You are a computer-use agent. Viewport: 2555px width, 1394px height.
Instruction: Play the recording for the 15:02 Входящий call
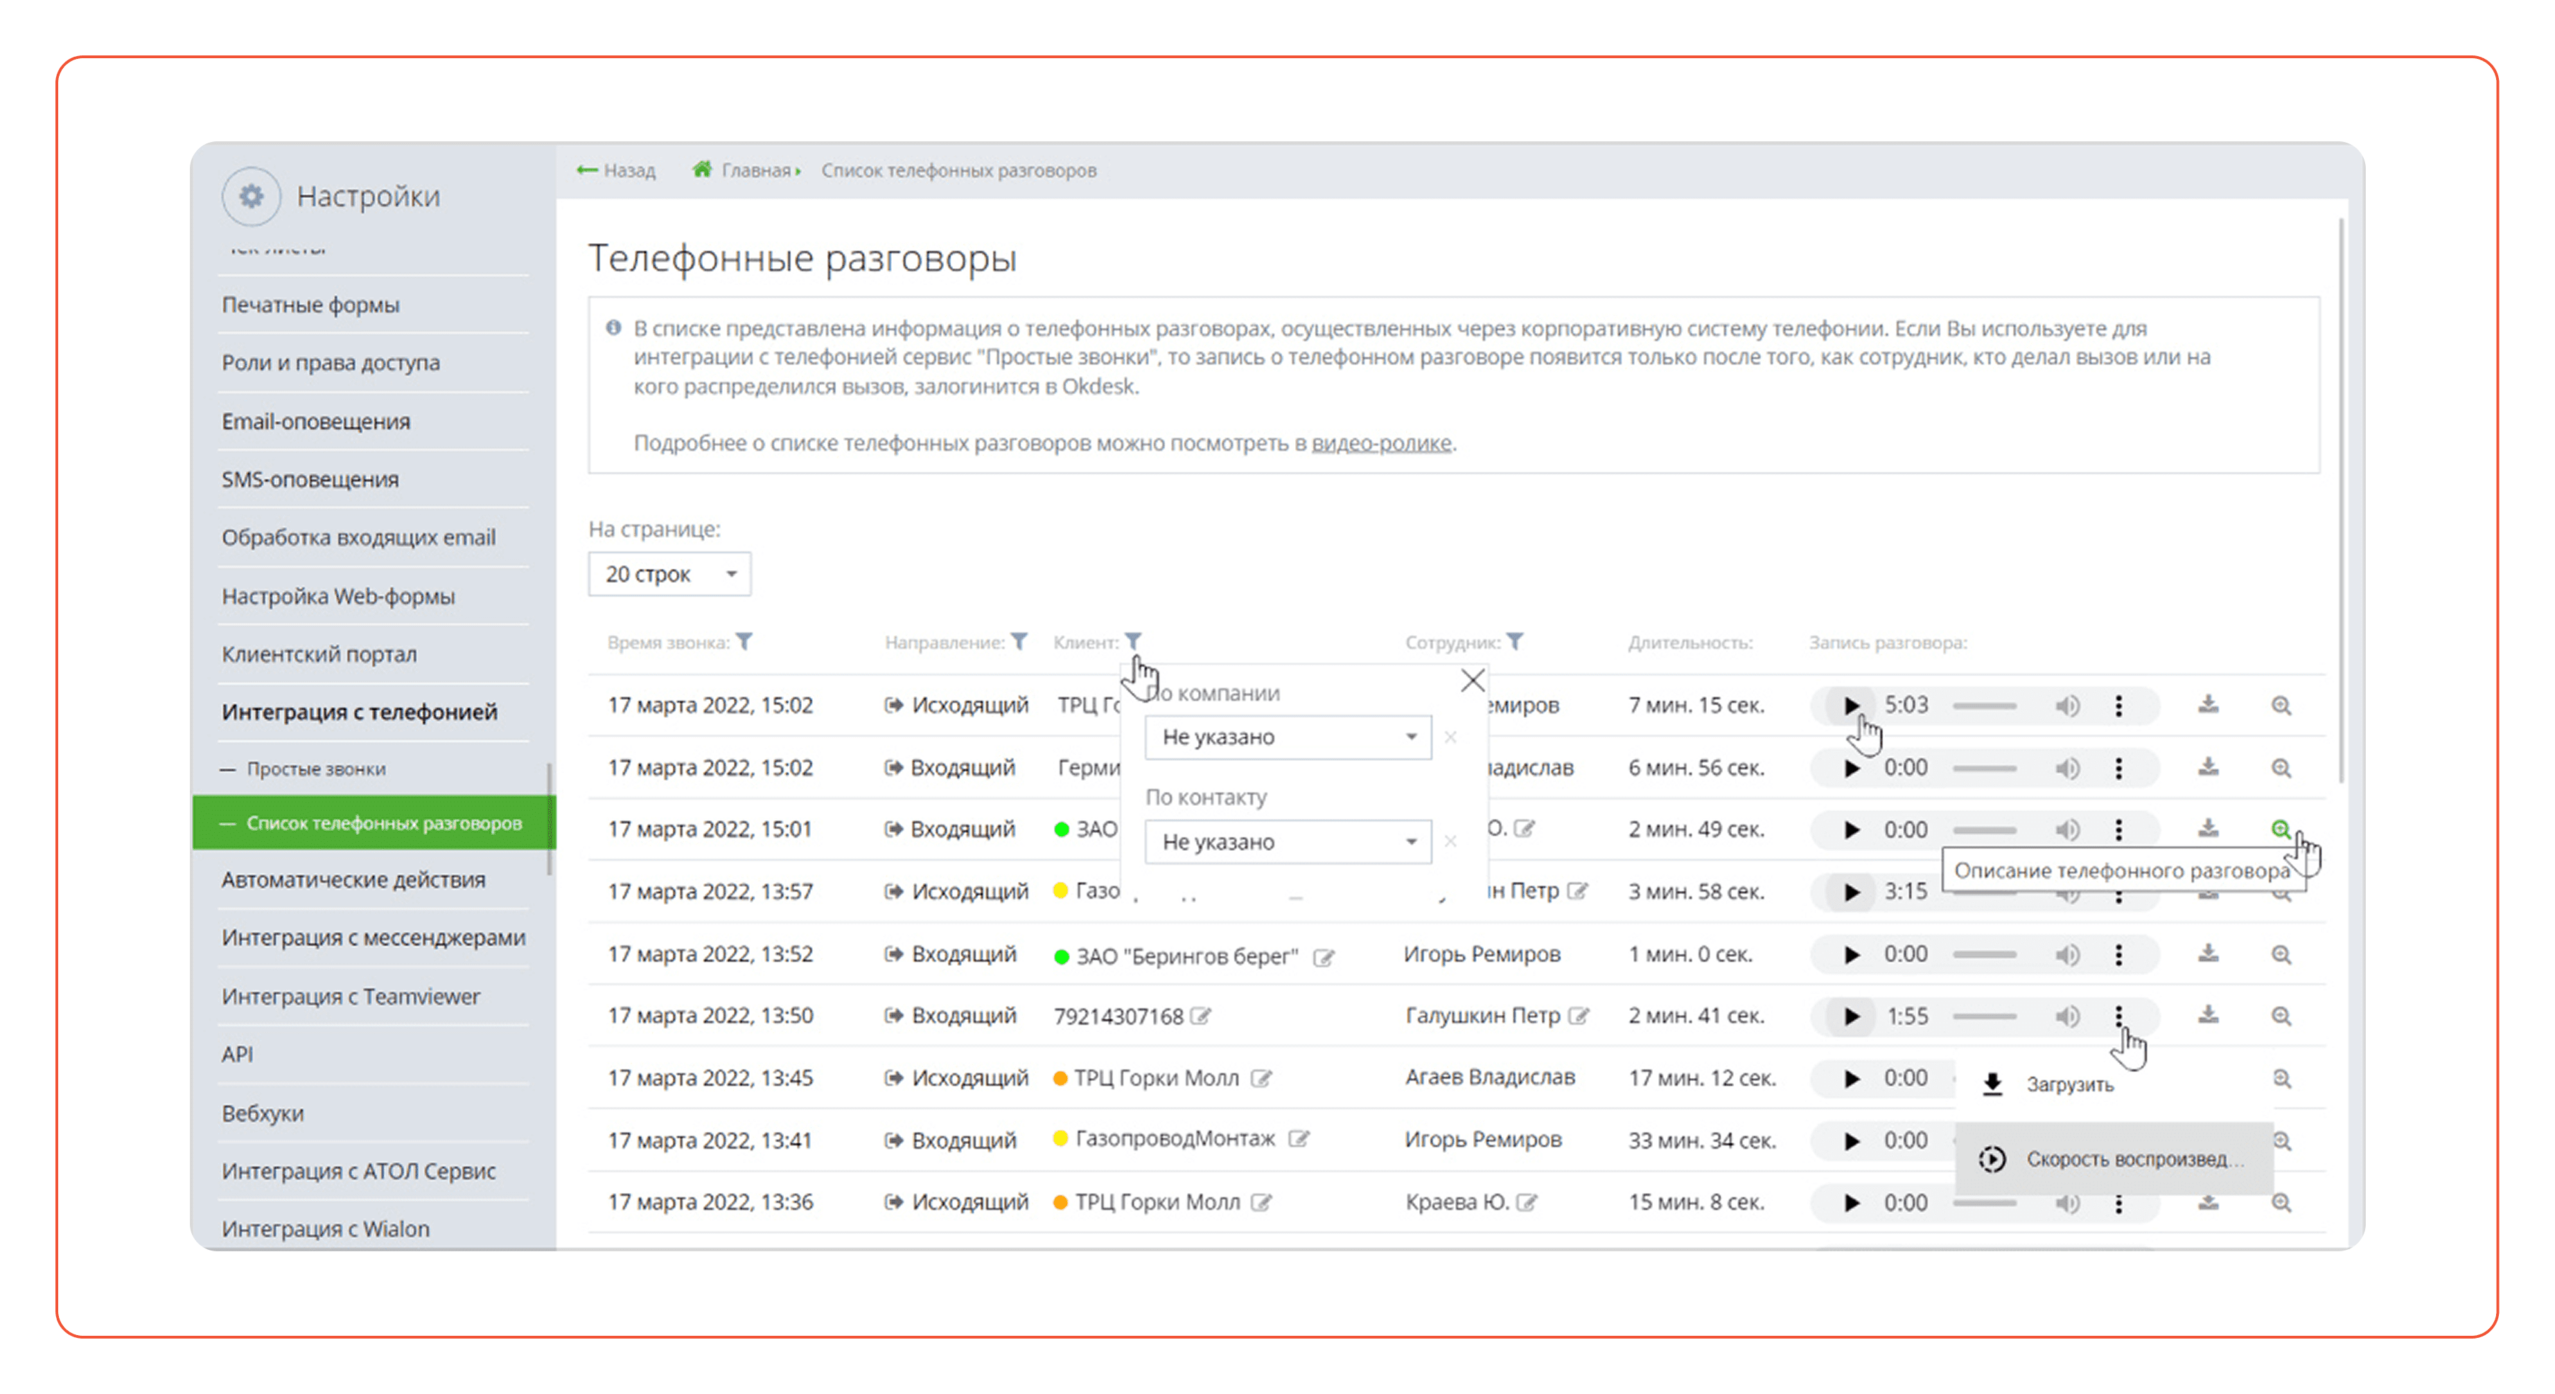tap(1851, 768)
